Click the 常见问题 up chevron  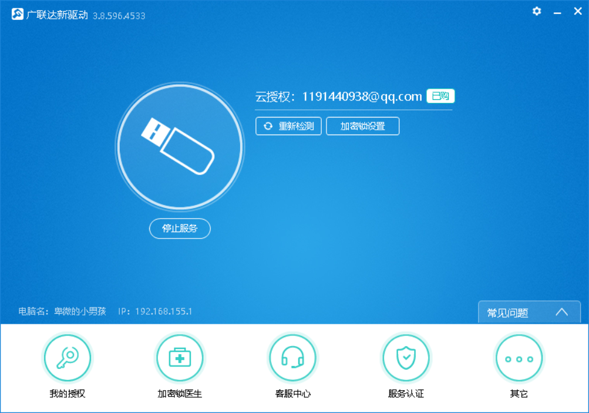coord(562,313)
